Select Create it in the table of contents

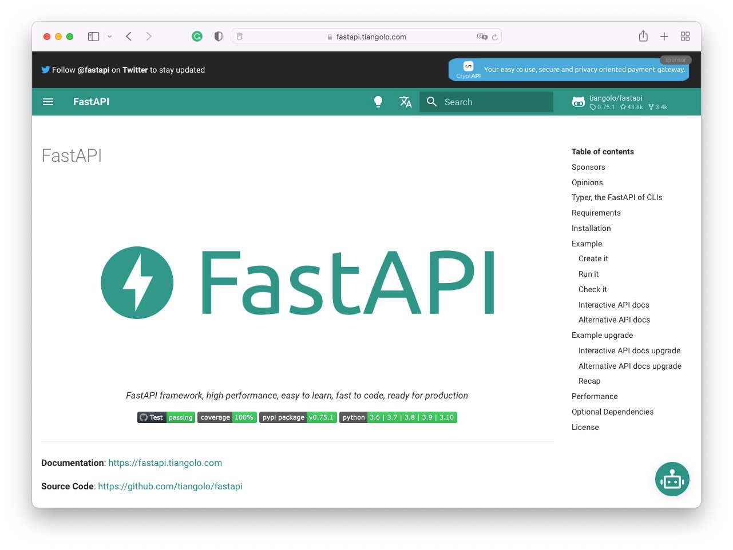pyautogui.click(x=593, y=258)
